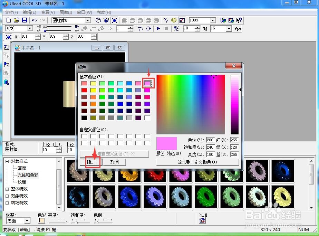This screenshot has width=319, height=236.
Task: Click the color spectrum gradient area
Action: click(191, 104)
